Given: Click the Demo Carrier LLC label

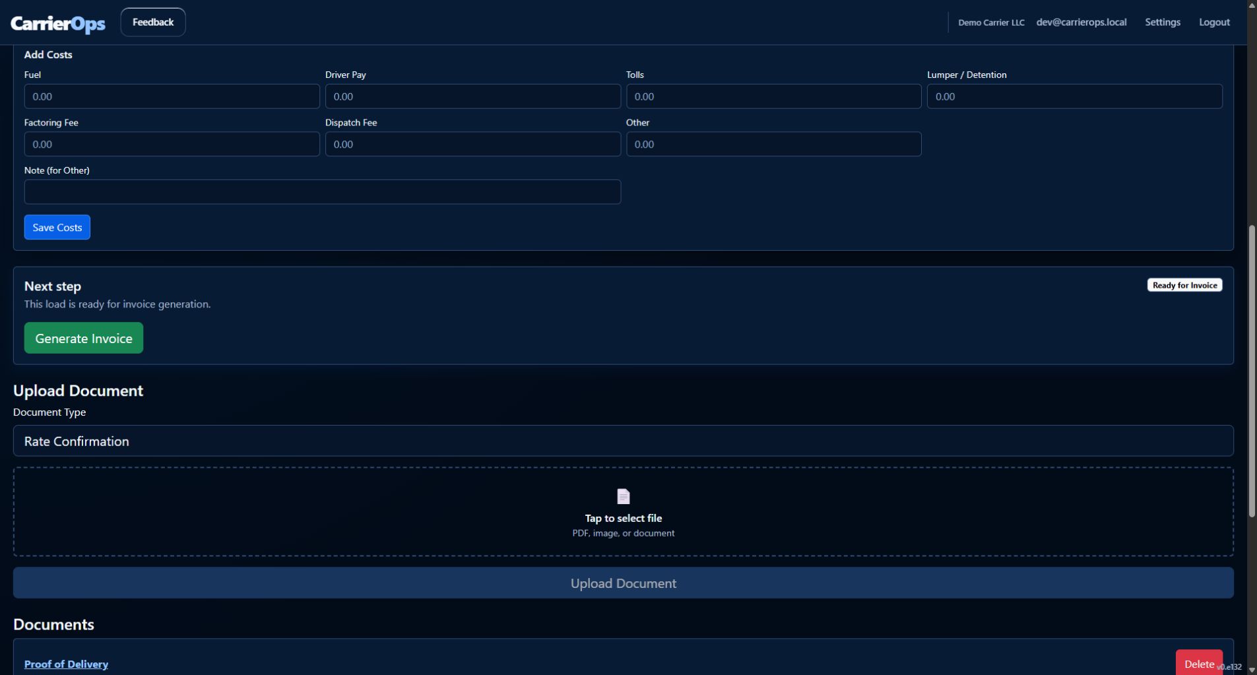Looking at the screenshot, I should pyautogui.click(x=991, y=22).
